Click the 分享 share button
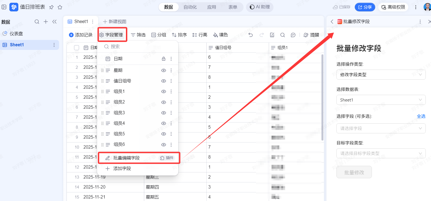The image size is (431, 201). coord(365,7)
